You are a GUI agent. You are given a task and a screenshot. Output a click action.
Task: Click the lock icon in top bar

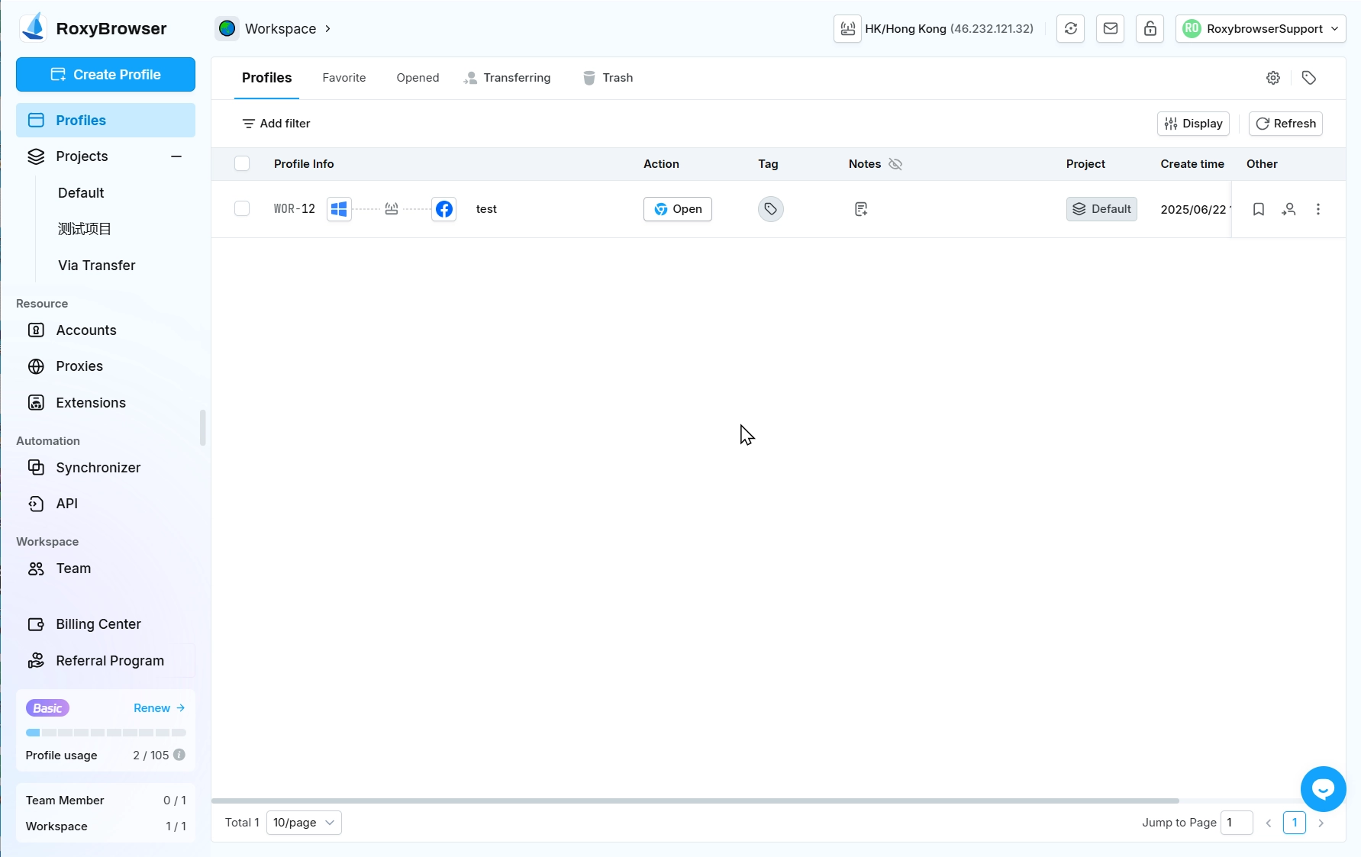[1150, 29]
